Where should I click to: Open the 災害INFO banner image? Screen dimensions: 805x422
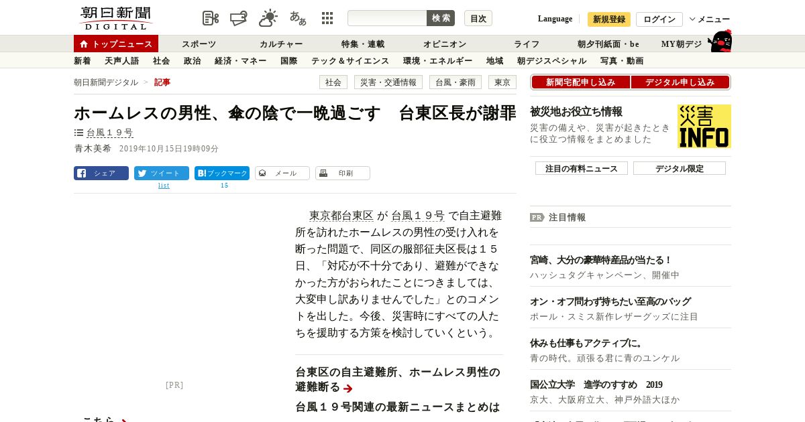coord(704,126)
